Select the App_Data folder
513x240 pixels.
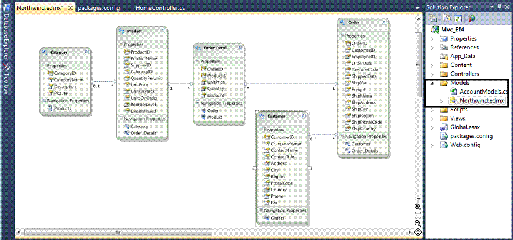(463, 57)
